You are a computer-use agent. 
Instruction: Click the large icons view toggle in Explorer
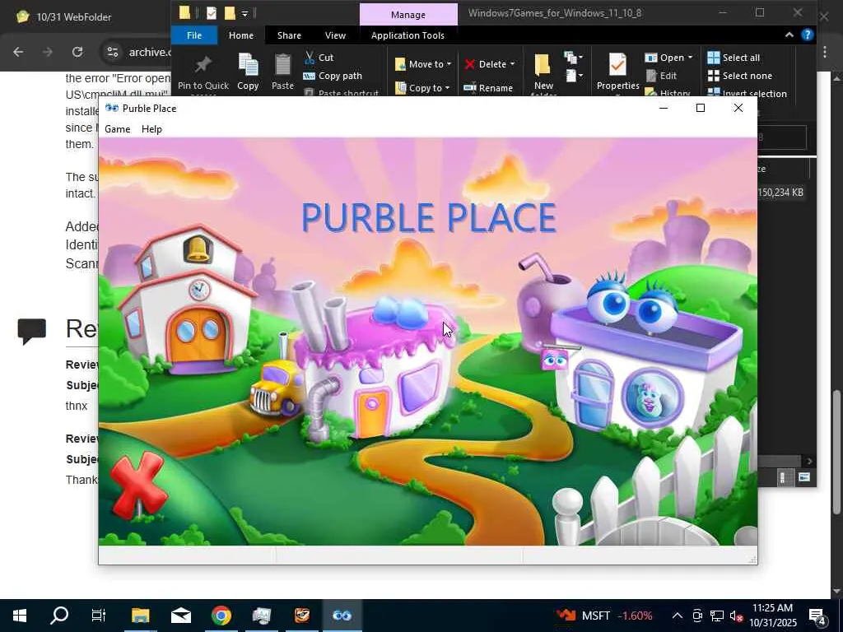[804, 477]
